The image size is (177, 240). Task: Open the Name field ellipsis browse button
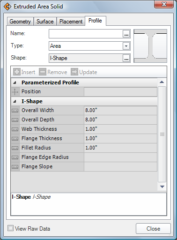pyautogui.click(x=126, y=34)
